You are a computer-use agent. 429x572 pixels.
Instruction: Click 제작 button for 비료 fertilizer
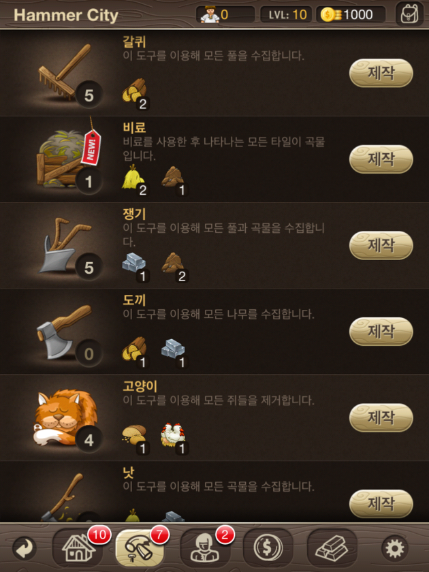[381, 159]
